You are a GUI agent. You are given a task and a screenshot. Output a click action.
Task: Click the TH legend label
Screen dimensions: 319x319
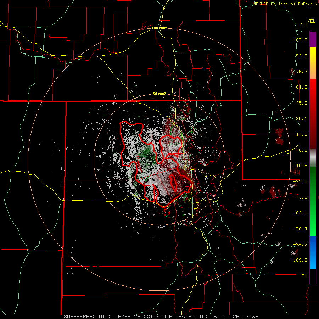click(304, 276)
